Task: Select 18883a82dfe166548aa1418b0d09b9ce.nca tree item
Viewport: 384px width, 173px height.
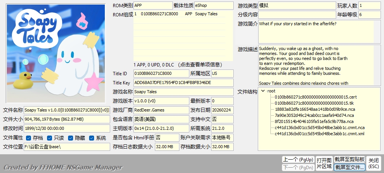Action: coord(315,109)
